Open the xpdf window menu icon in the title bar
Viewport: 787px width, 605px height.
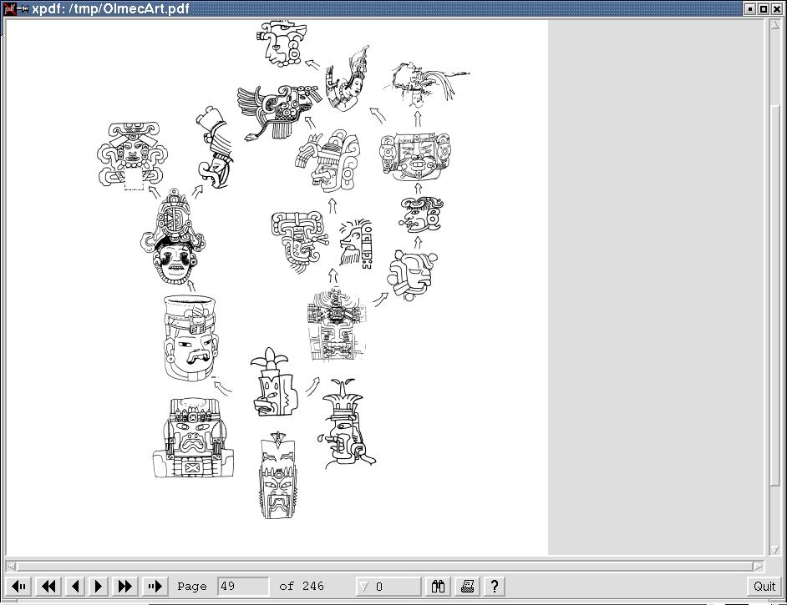point(9,8)
